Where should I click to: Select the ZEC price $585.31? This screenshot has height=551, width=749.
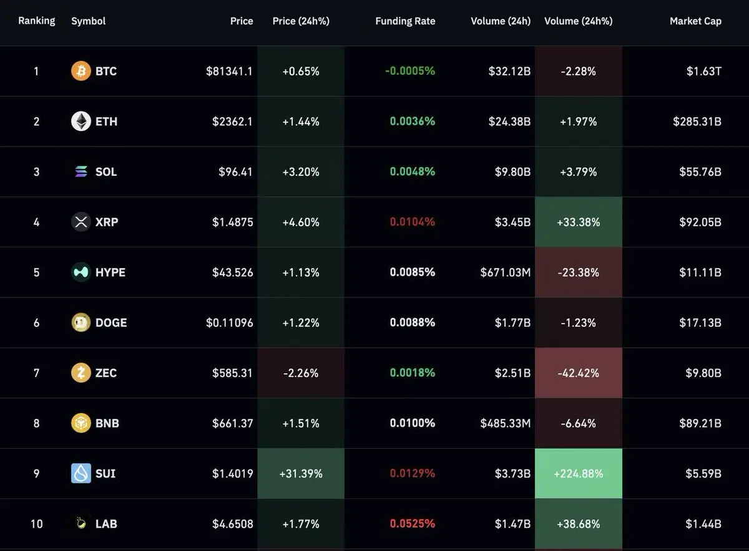pyautogui.click(x=233, y=373)
